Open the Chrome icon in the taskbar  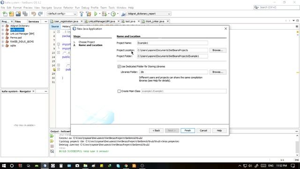point(126,166)
